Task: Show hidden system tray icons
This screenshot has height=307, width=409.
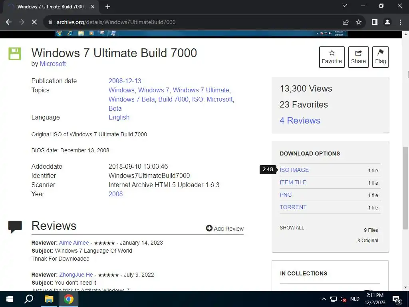Action: pyautogui.click(x=324, y=299)
